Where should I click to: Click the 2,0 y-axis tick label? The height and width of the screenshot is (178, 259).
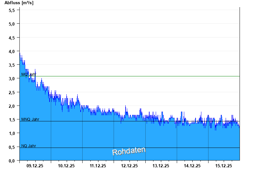click(12, 106)
